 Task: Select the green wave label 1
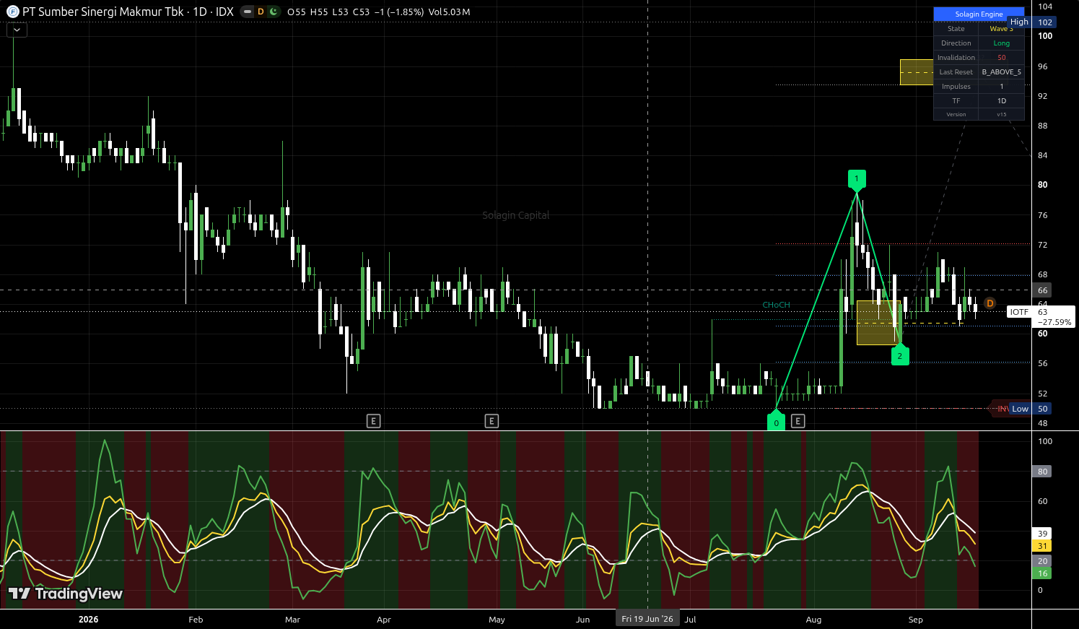point(857,178)
